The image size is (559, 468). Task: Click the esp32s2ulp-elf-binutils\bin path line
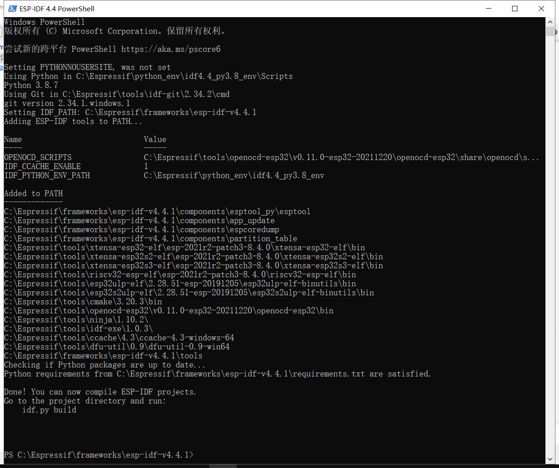tap(189, 293)
